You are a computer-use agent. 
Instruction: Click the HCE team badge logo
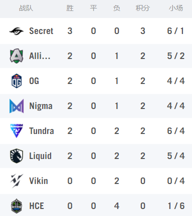point(17,206)
